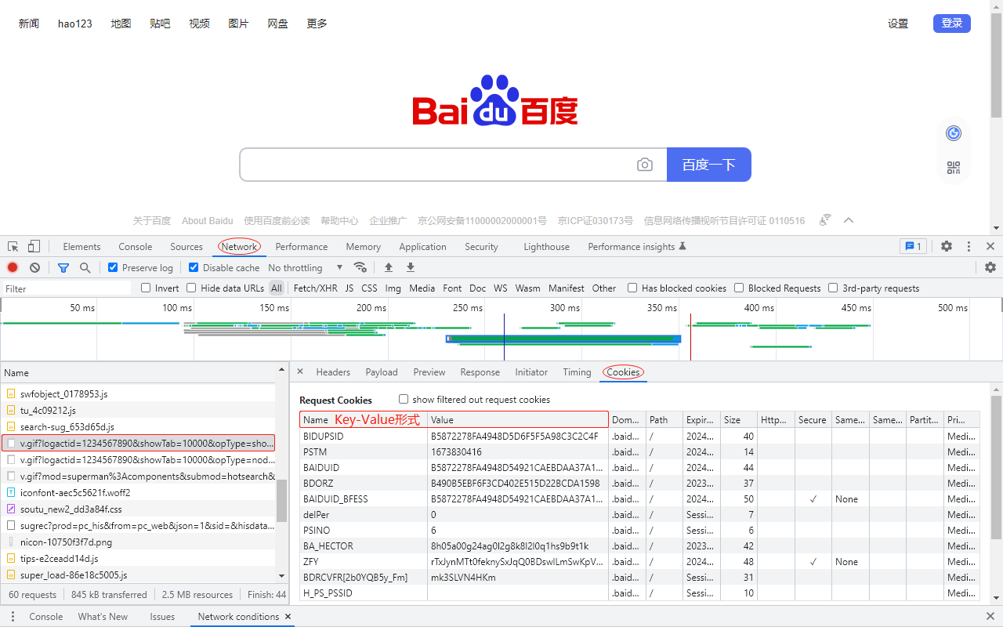This screenshot has height=627, width=1003.
Task: Open the Payload tab
Action: 382,372
